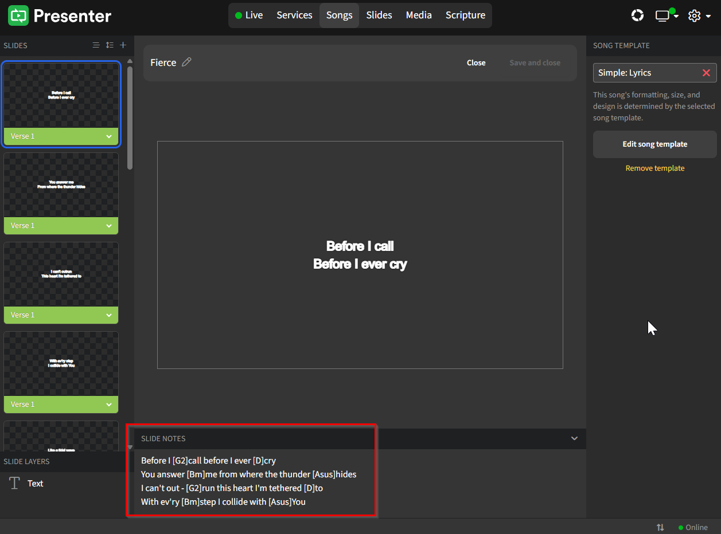The image size is (721, 534).
Task: Open the Live tab
Action: tap(249, 15)
